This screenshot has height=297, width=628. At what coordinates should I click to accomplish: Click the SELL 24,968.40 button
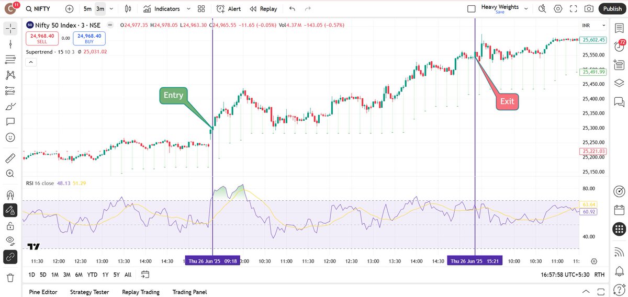(x=42, y=38)
